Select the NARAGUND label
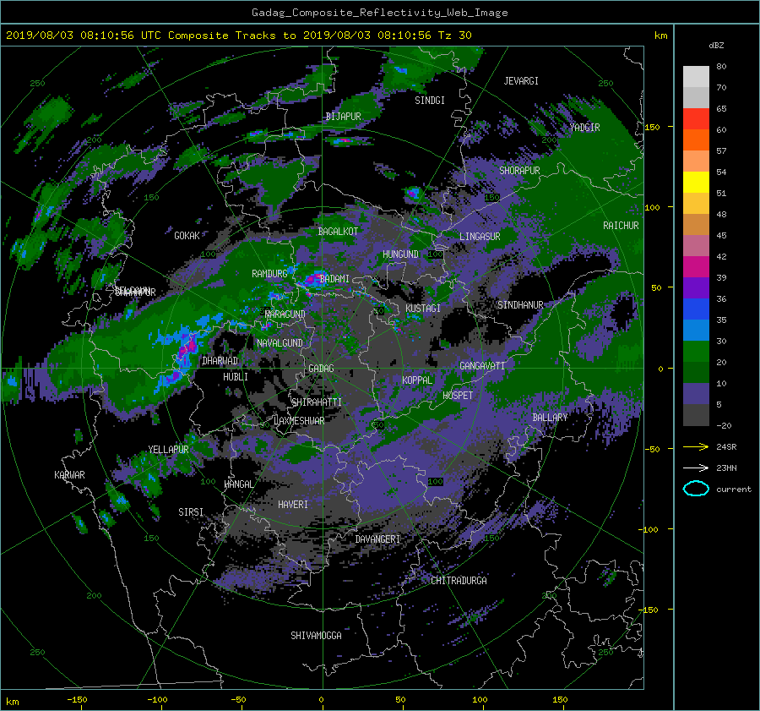This screenshot has height=711, width=760. point(285,314)
